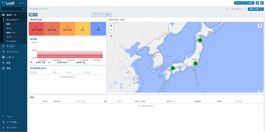Click the red 致命的な障害 severity tile
This screenshot has height=132, width=265.
click(36, 29)
